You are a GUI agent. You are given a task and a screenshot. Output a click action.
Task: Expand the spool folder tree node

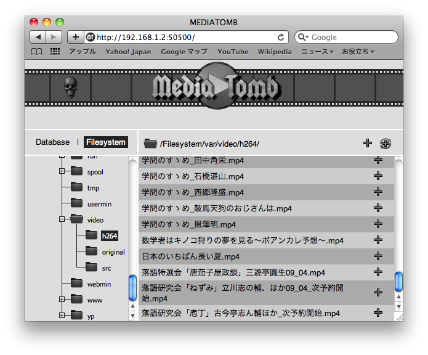click(62, 171)
